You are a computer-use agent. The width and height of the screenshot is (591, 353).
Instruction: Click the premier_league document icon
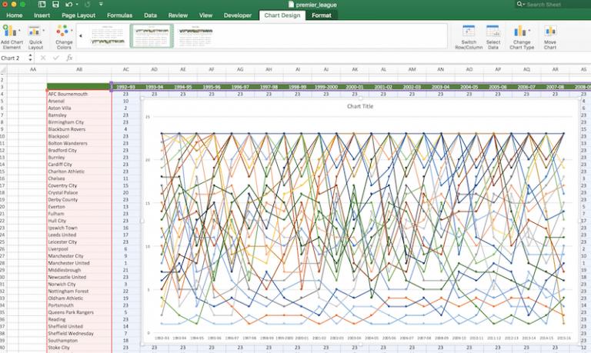[x=291, y=4]
